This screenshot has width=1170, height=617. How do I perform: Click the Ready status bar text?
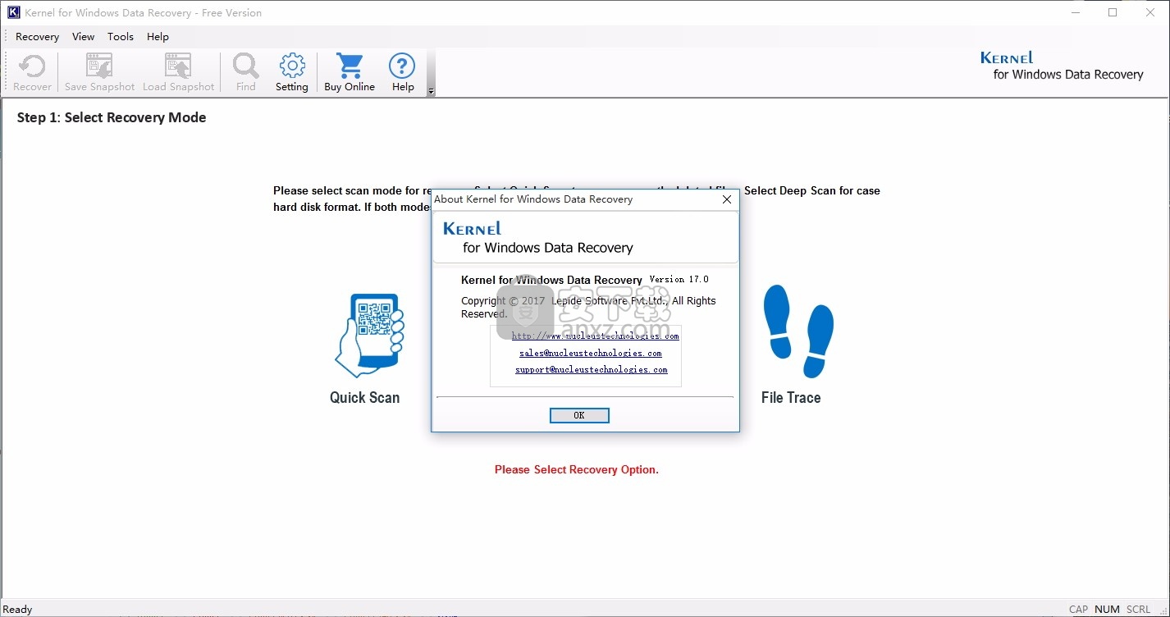click(x=18, y=609)
